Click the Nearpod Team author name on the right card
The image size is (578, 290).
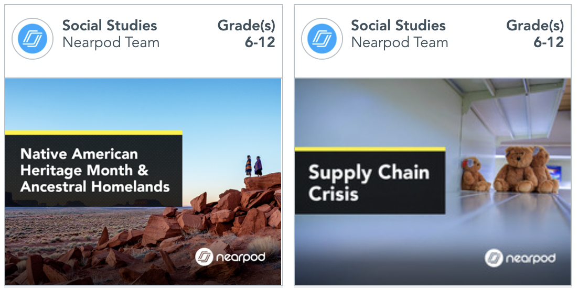[x=400, y=42]
